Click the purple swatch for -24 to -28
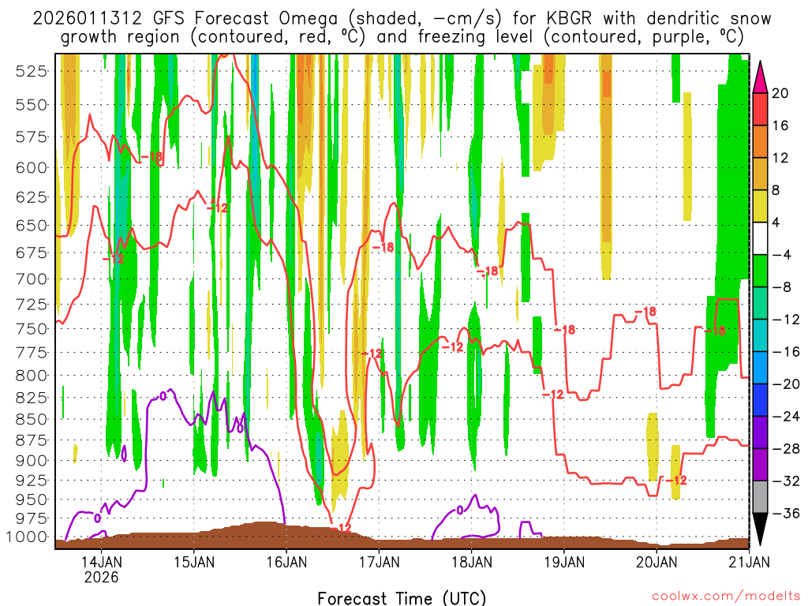Screen dimensions: 808x606 pyautogui.click(x=760, y=432)
